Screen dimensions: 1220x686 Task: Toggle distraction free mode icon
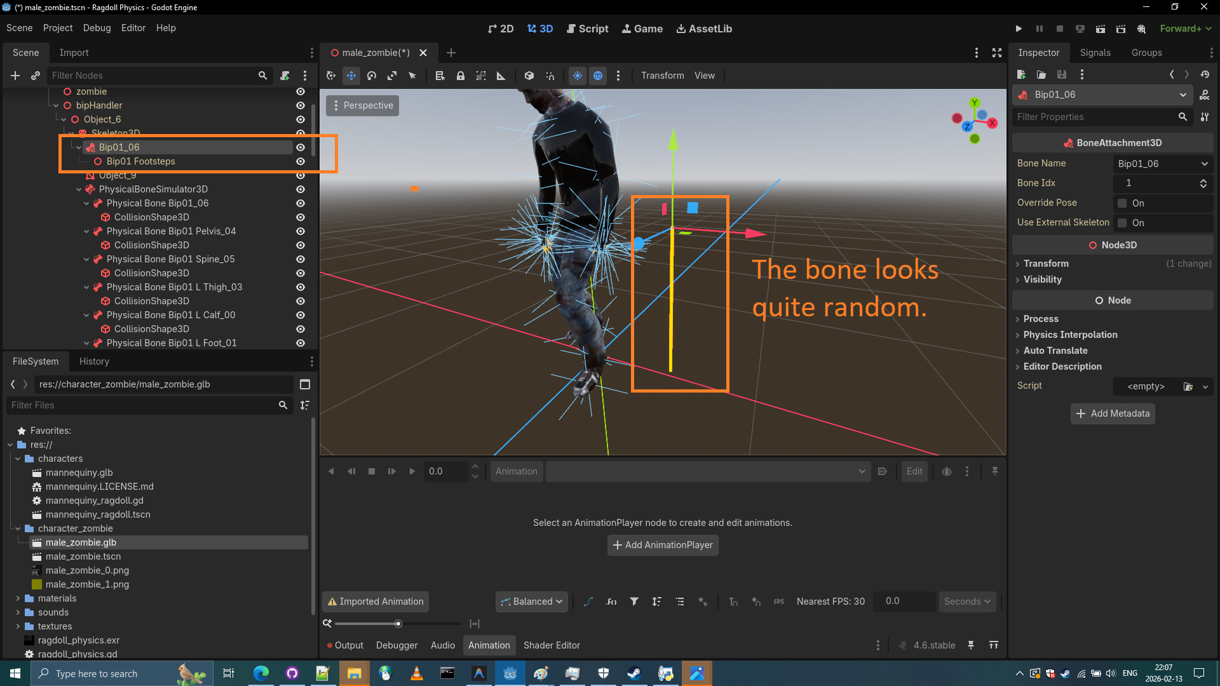(x=997, y=53)
